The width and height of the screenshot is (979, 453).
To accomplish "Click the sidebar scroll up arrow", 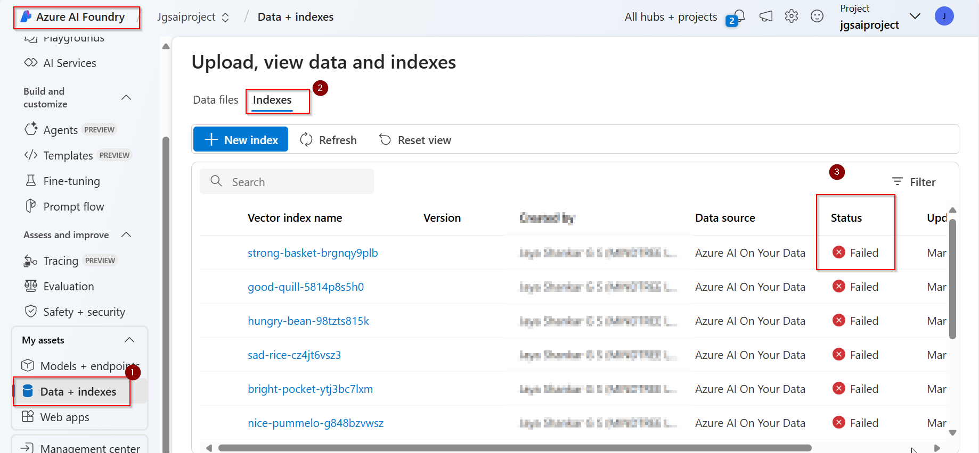I will tap(166, 46).
